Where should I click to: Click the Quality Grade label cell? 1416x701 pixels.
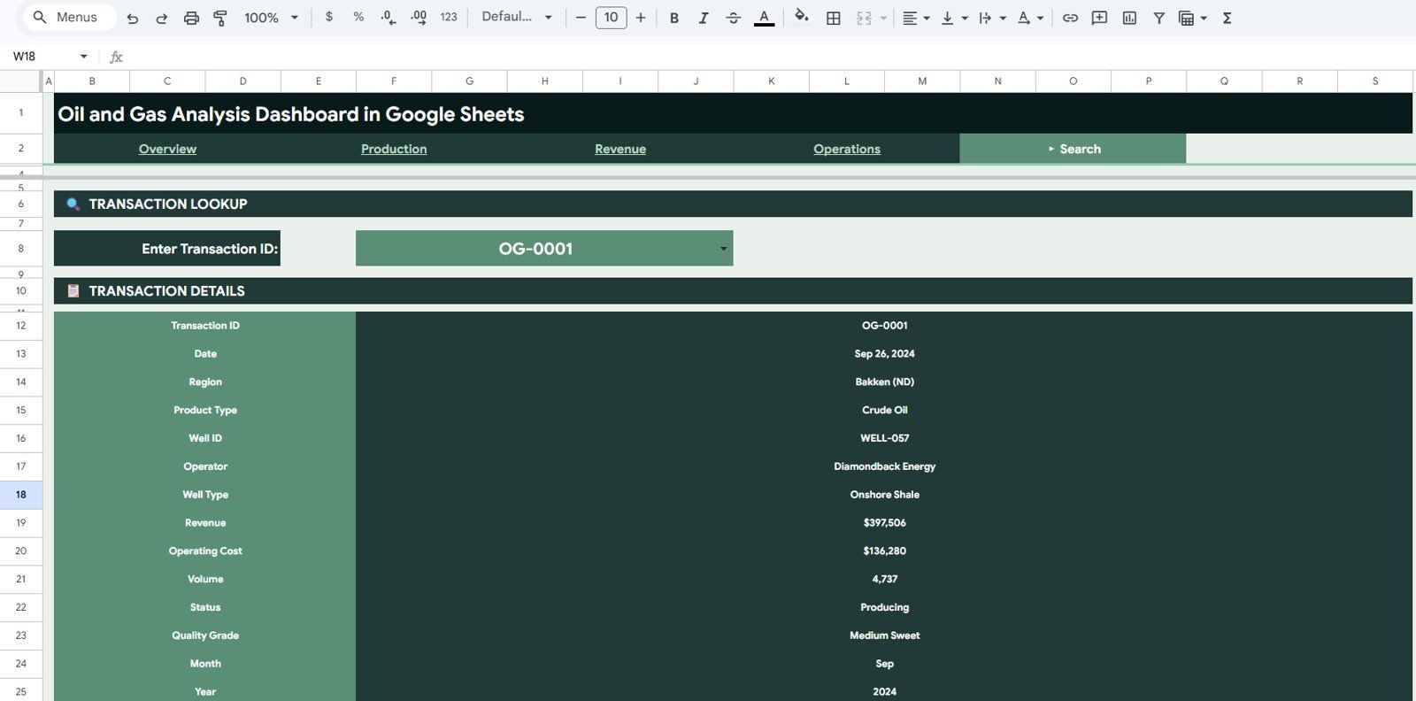tap(205, 636)
